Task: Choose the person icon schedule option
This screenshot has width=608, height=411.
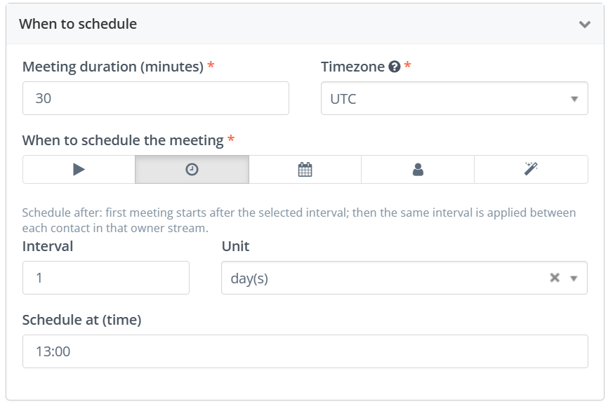Action: (x=418, y=169)
